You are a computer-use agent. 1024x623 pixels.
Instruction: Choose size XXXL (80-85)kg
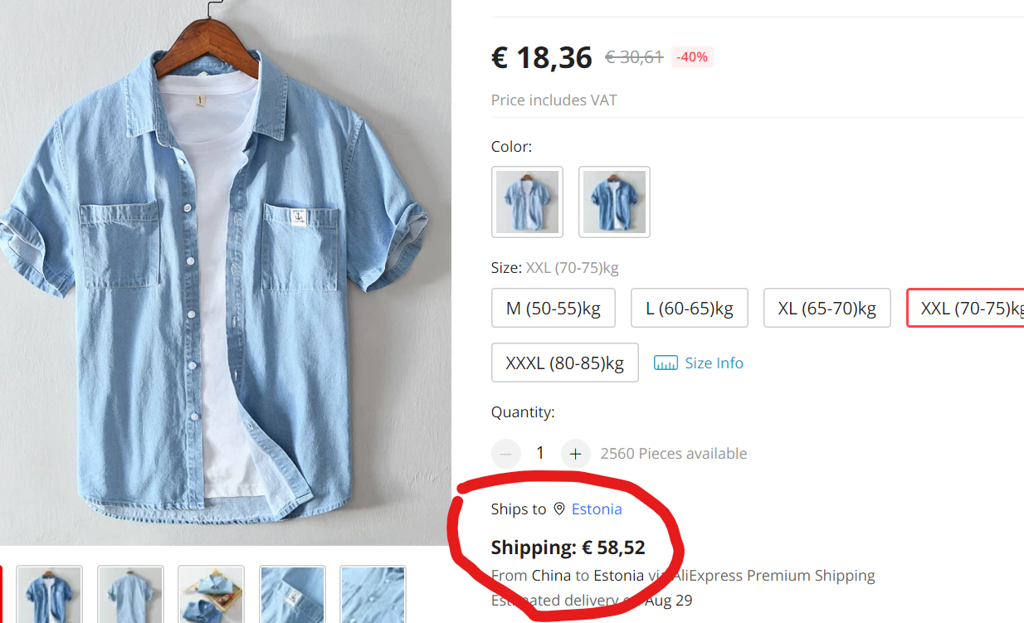coord(564,363)
